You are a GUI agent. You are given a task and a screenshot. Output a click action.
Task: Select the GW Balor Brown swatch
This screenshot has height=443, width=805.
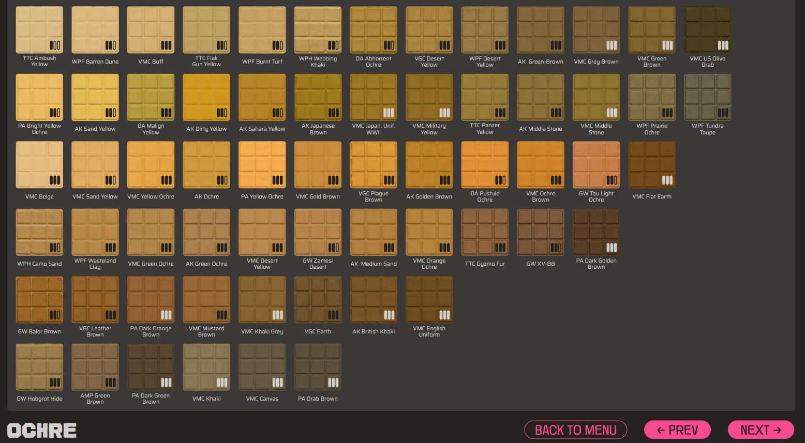pos(39,300)
